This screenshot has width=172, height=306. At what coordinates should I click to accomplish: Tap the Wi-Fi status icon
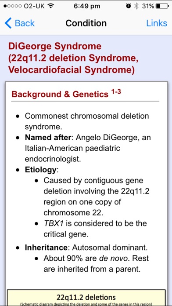click(51, 6)
